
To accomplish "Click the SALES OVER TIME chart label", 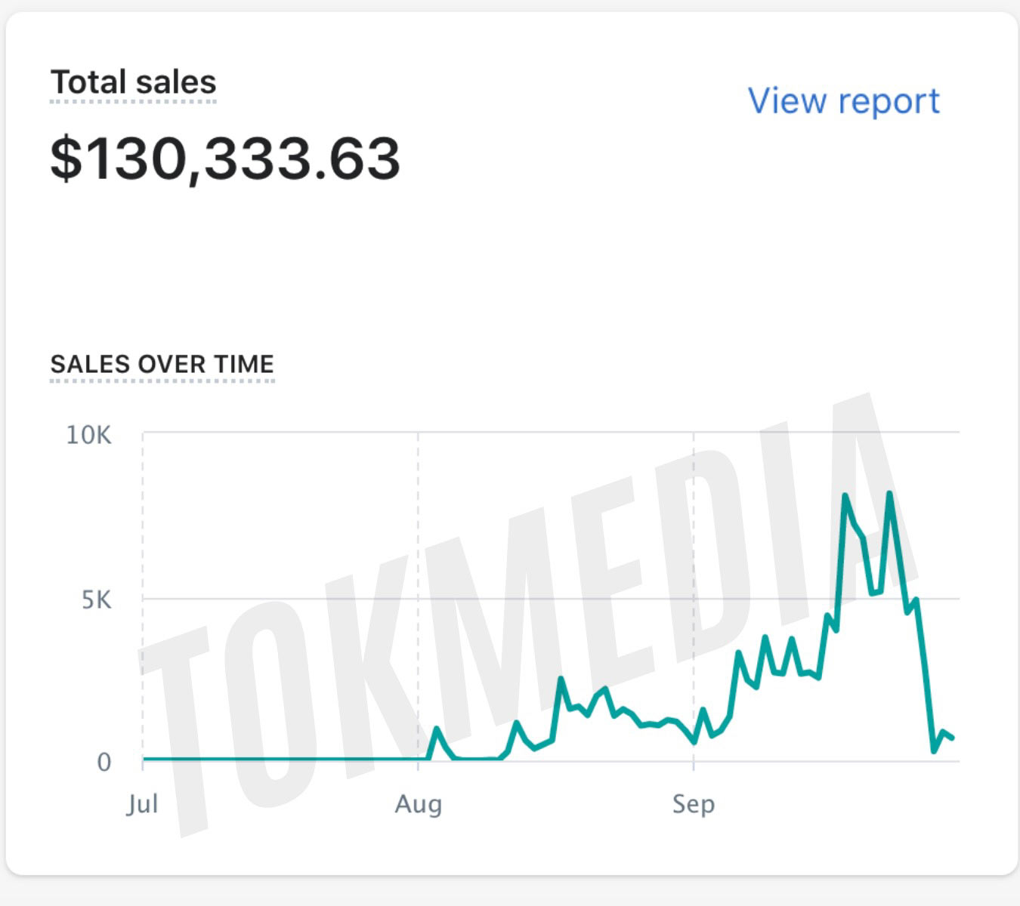I will [x=162, y=363].
